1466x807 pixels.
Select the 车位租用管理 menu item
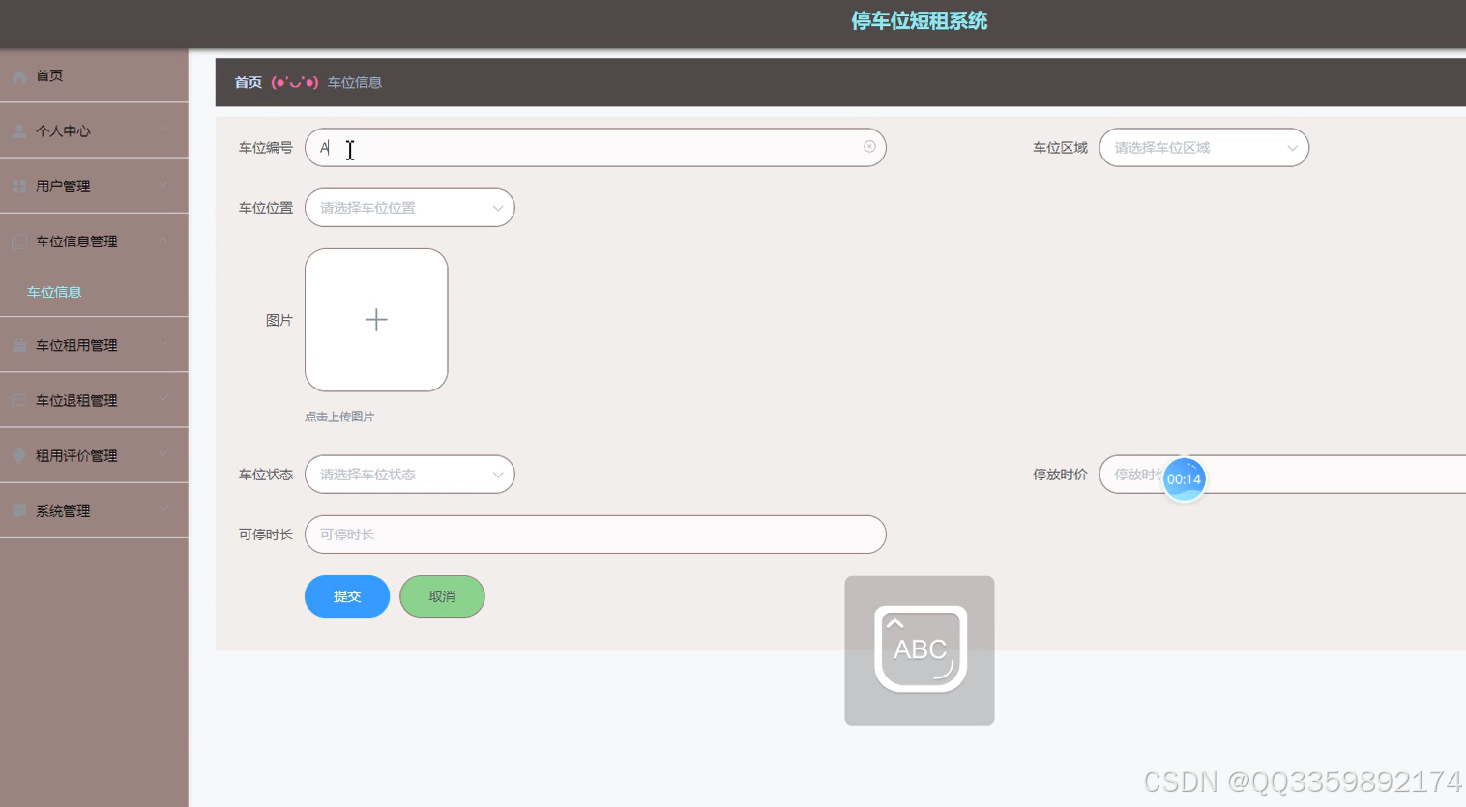pos(94,345)
